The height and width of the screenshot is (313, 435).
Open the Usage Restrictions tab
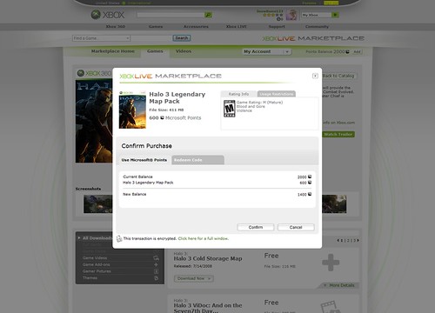click(277, 94)
